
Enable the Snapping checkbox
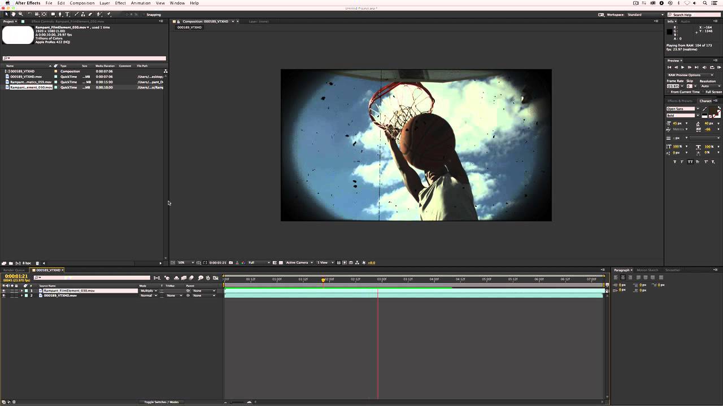[x=143, y=15]
